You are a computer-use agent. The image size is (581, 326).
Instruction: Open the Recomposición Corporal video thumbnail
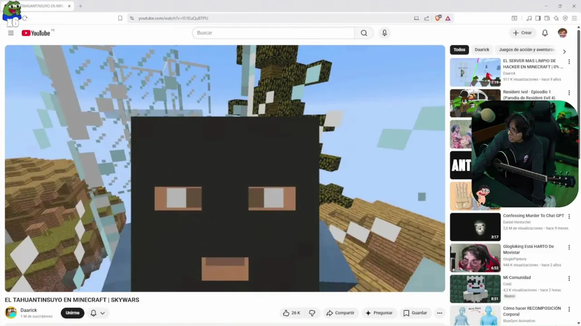(475, 316)
